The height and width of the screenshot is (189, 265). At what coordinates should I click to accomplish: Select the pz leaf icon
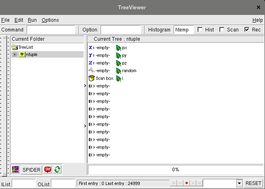point(118,63)
